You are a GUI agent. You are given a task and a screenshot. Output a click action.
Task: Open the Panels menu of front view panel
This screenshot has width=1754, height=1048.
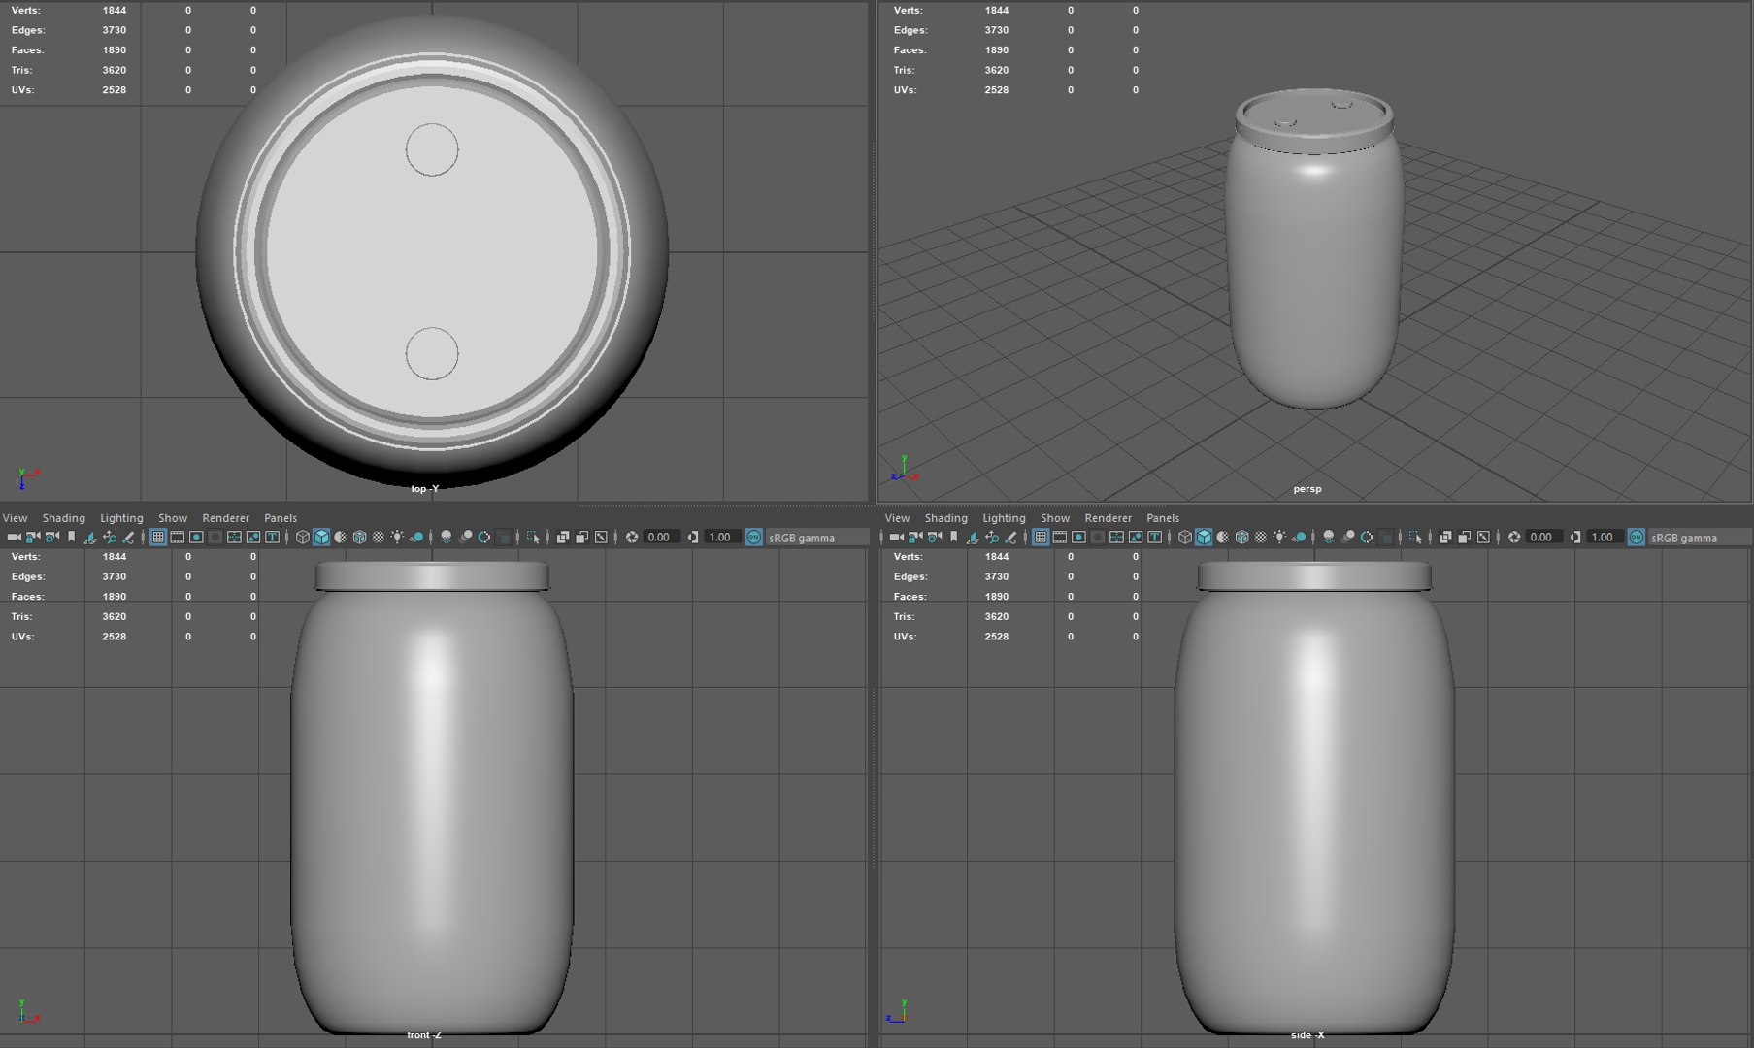(x=281, y=518)
